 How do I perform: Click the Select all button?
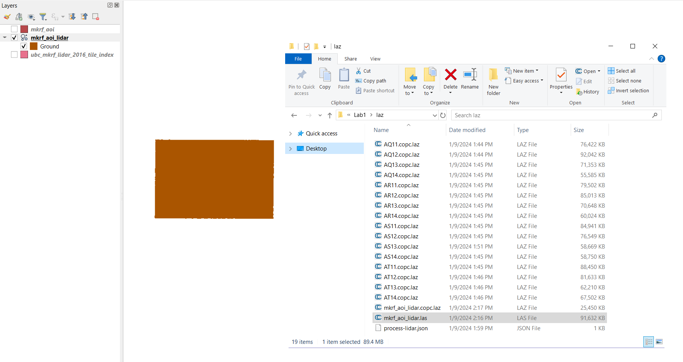pyautogui.click(x=622, y=71)
